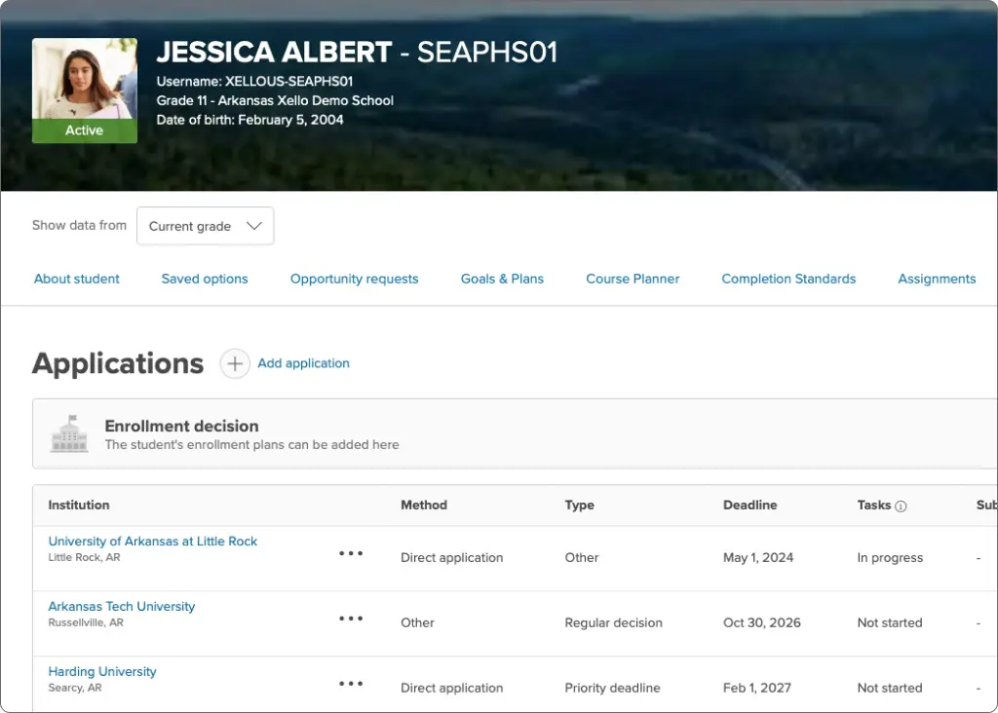The width and height of the screenshot is (998, 713).
Task: Click the student's enrollment plans description text
Action: 252,444
